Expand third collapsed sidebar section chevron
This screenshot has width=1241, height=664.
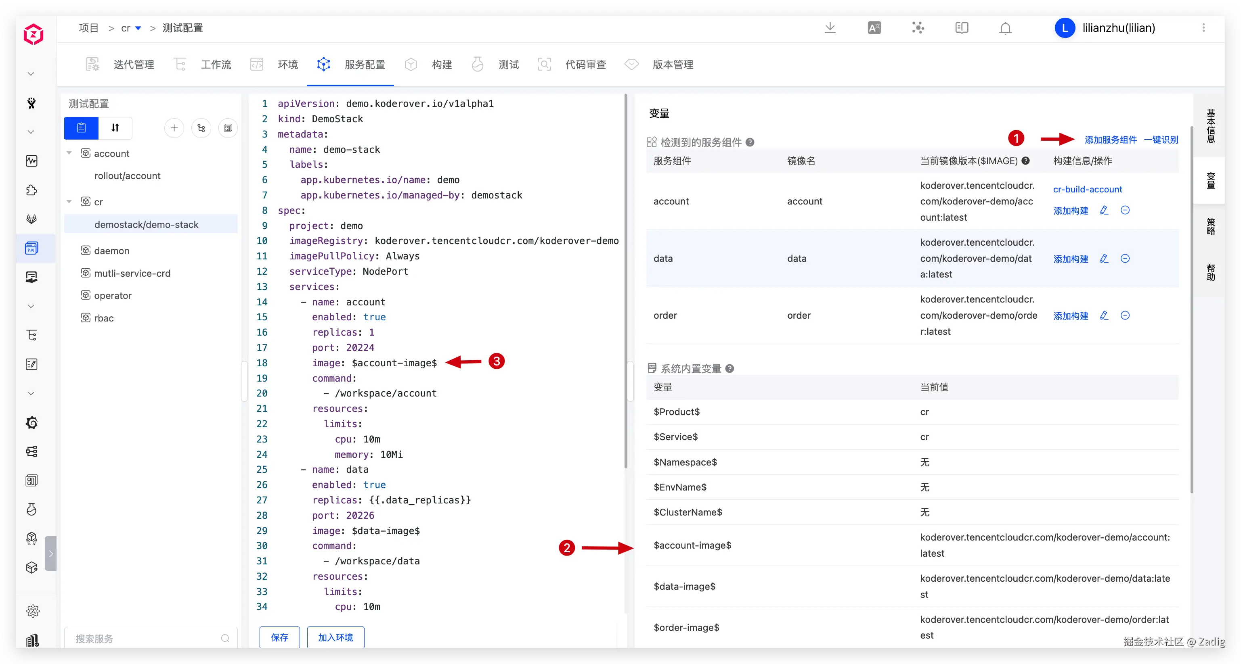coord(31,306)
